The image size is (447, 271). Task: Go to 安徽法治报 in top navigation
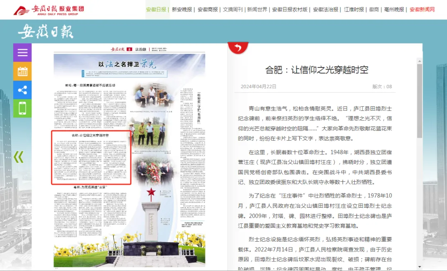[x=326, y=10]
